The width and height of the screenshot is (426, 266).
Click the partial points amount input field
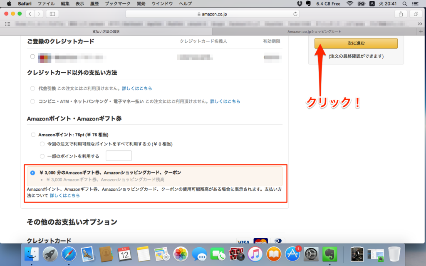point(119,156)
